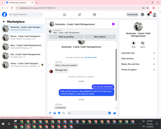Open the grid Menu icon
Screen dimensions: 161x129
142,15
